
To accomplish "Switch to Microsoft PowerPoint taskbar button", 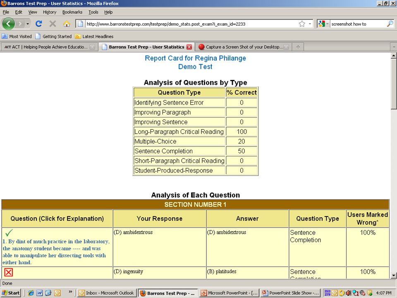I will [x=229, y=293].
